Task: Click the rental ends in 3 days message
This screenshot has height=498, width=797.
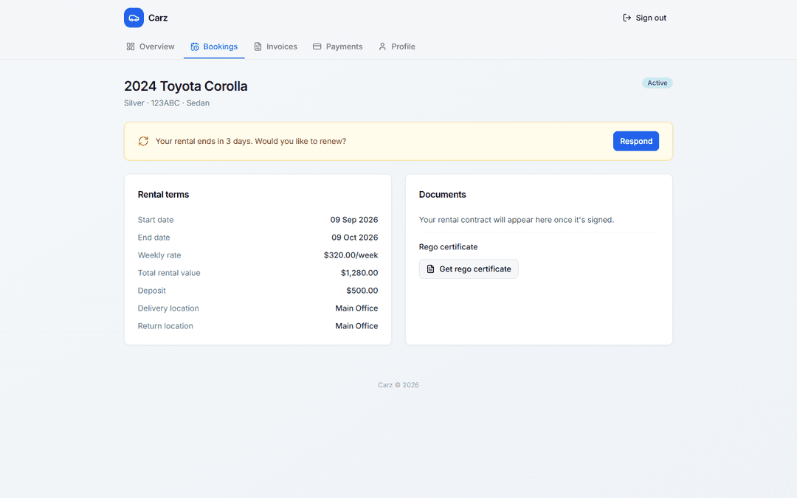Action: coord(251,141)
